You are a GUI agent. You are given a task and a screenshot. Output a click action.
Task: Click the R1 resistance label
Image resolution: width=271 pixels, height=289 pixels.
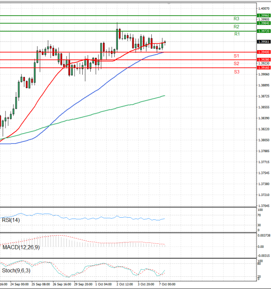coord(237,34)
